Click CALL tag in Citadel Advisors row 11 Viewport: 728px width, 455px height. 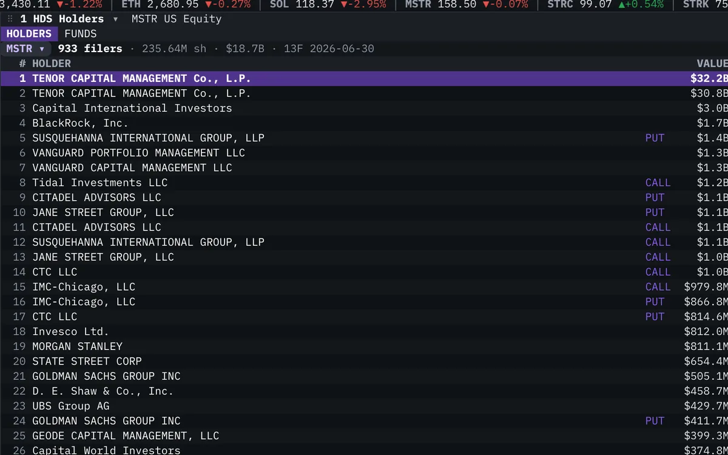[x=658, y=227]
